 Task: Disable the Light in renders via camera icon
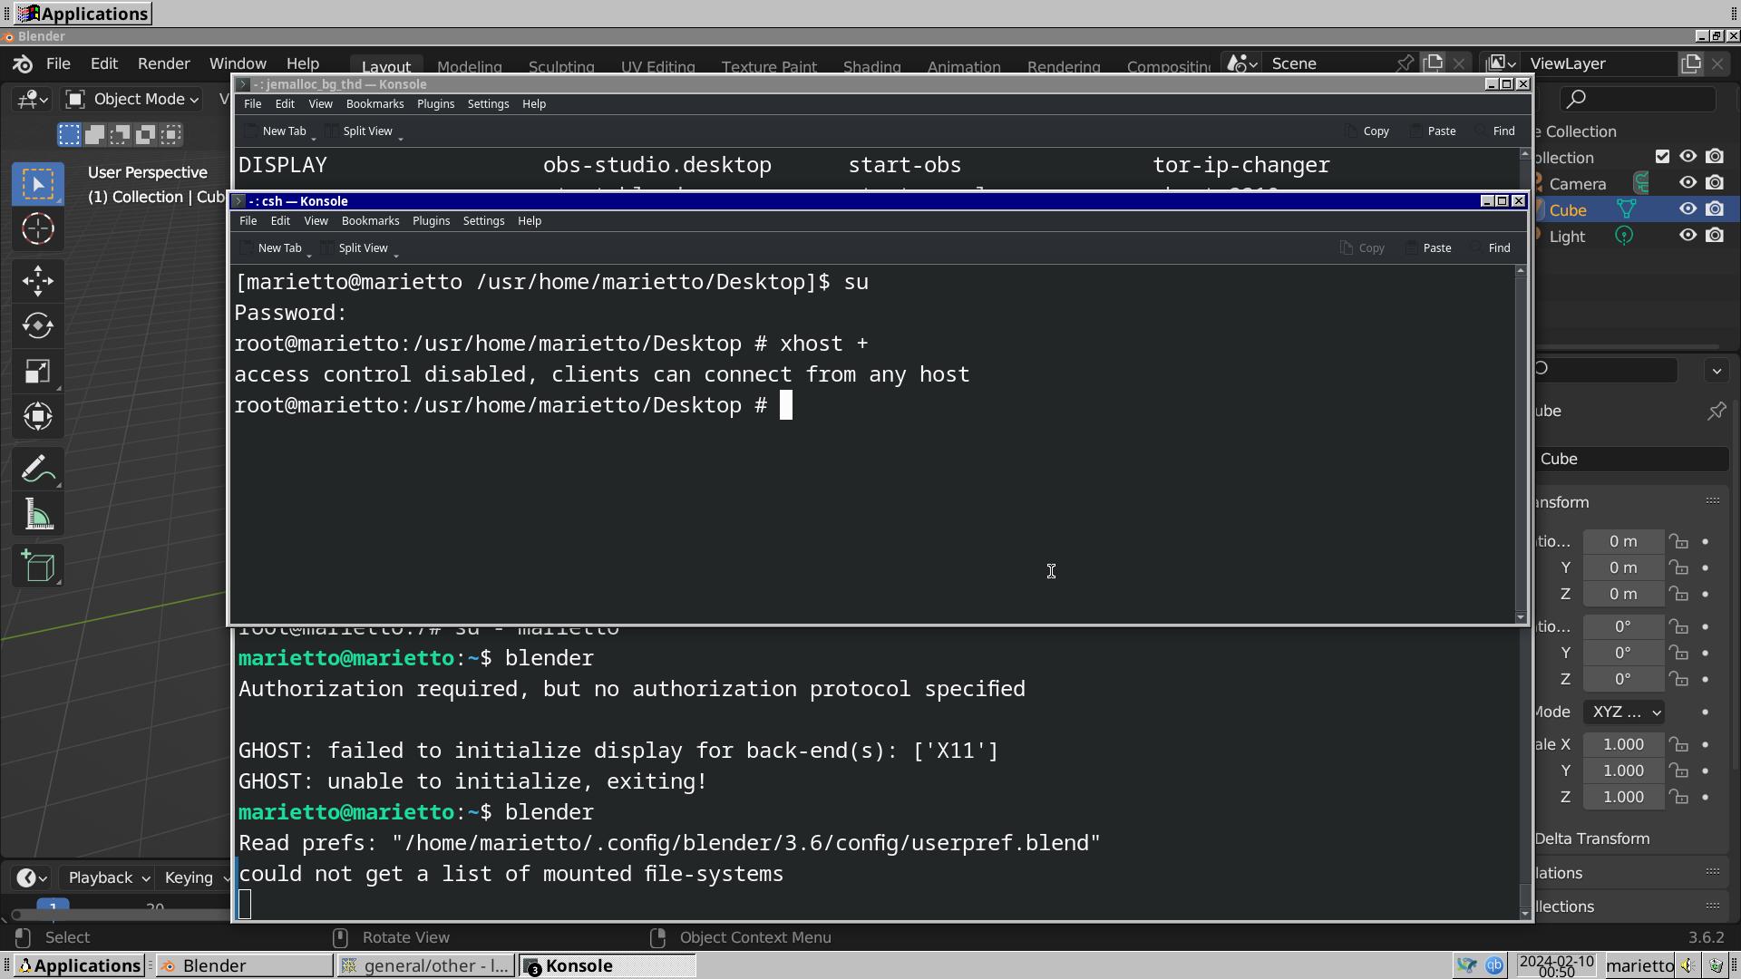click(1716, 235)
